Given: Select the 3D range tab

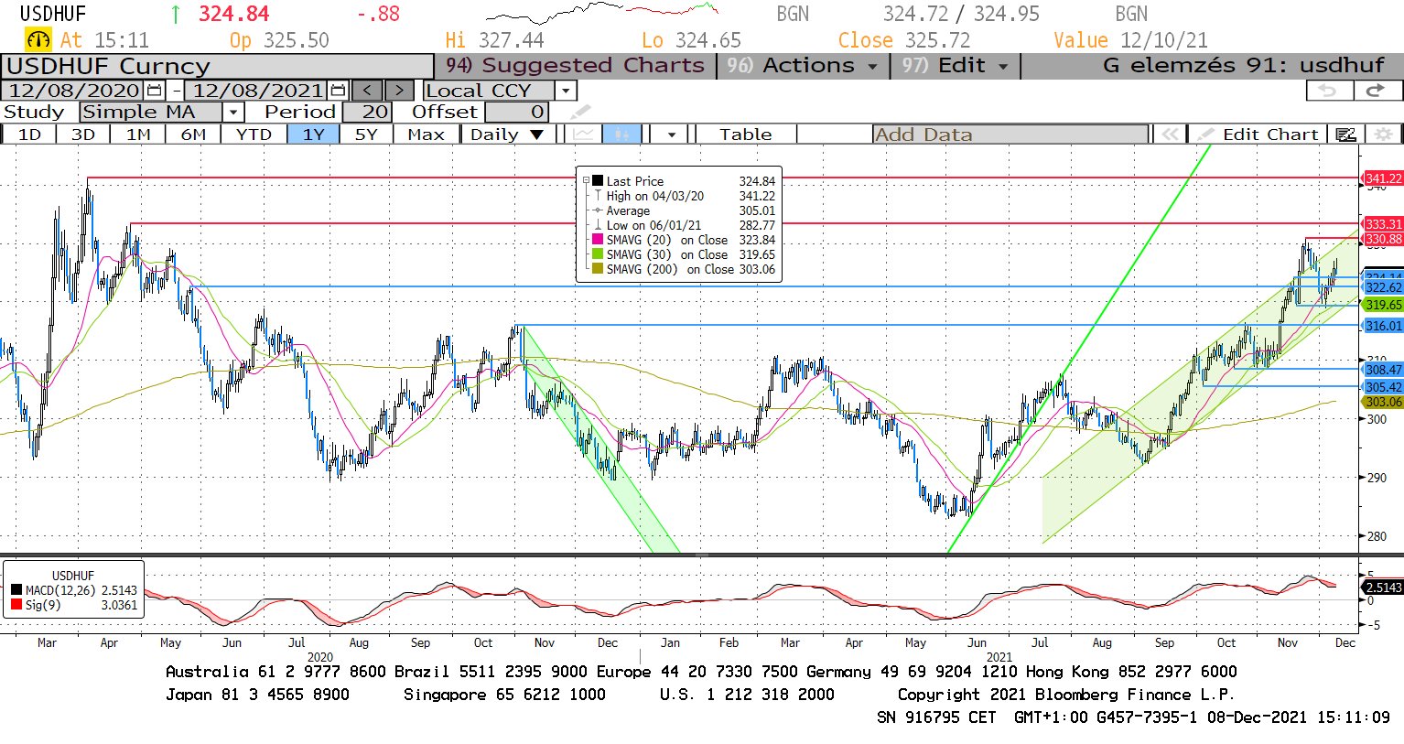Looking at the screenshot, I should click(83, 135).
